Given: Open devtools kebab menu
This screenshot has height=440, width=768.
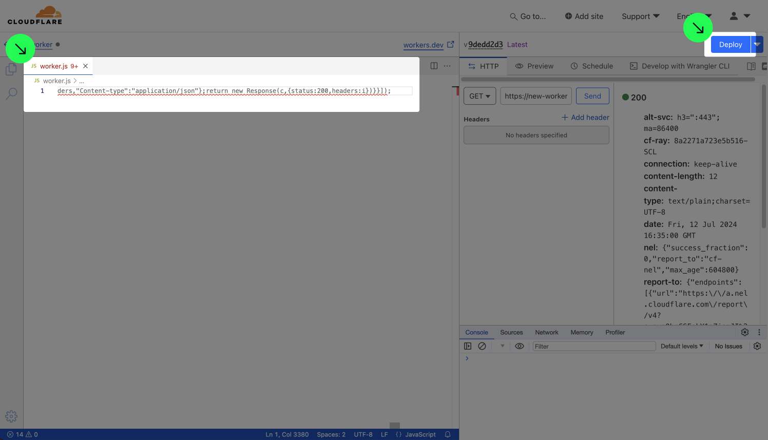Looking at the screenshot, I should (759, 332).
